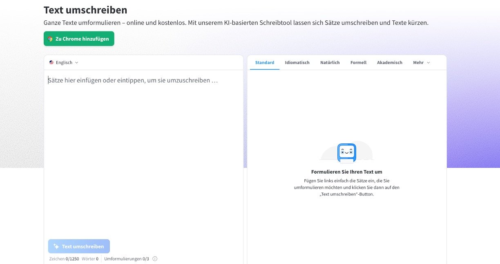Select the Natürlich tab

(330, 62)
